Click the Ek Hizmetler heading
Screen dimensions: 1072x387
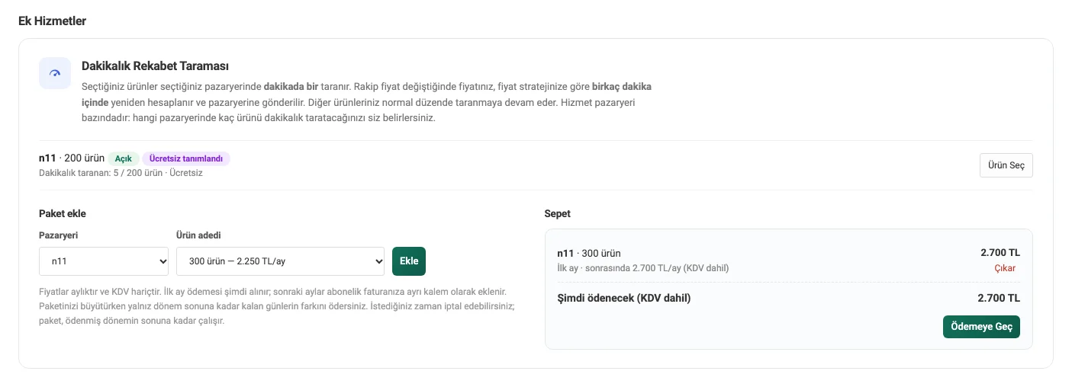[52, 21]
